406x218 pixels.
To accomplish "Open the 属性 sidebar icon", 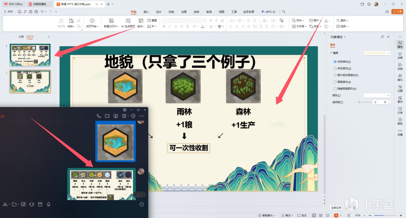I will coord(400,44).
